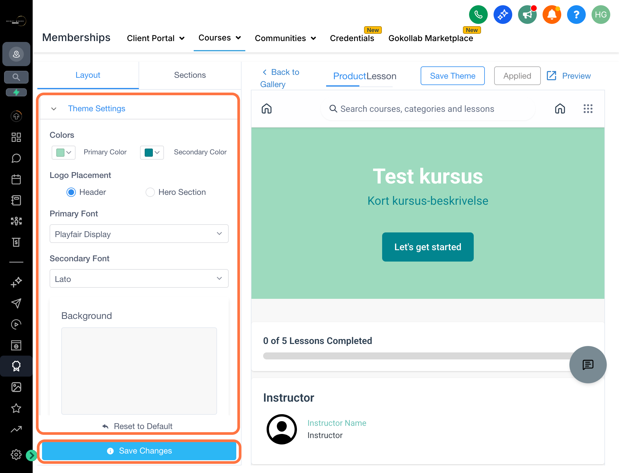Click the Let's get started button

pyautogui.click(x=428, y=247)
